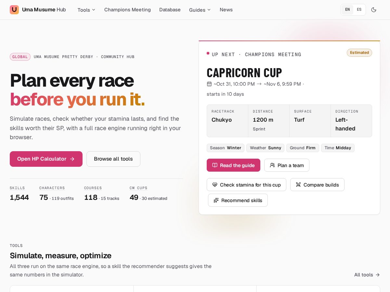Click crossed swords icon in Compare builds
Screen dimensions: 390x292
click(298, 185)
